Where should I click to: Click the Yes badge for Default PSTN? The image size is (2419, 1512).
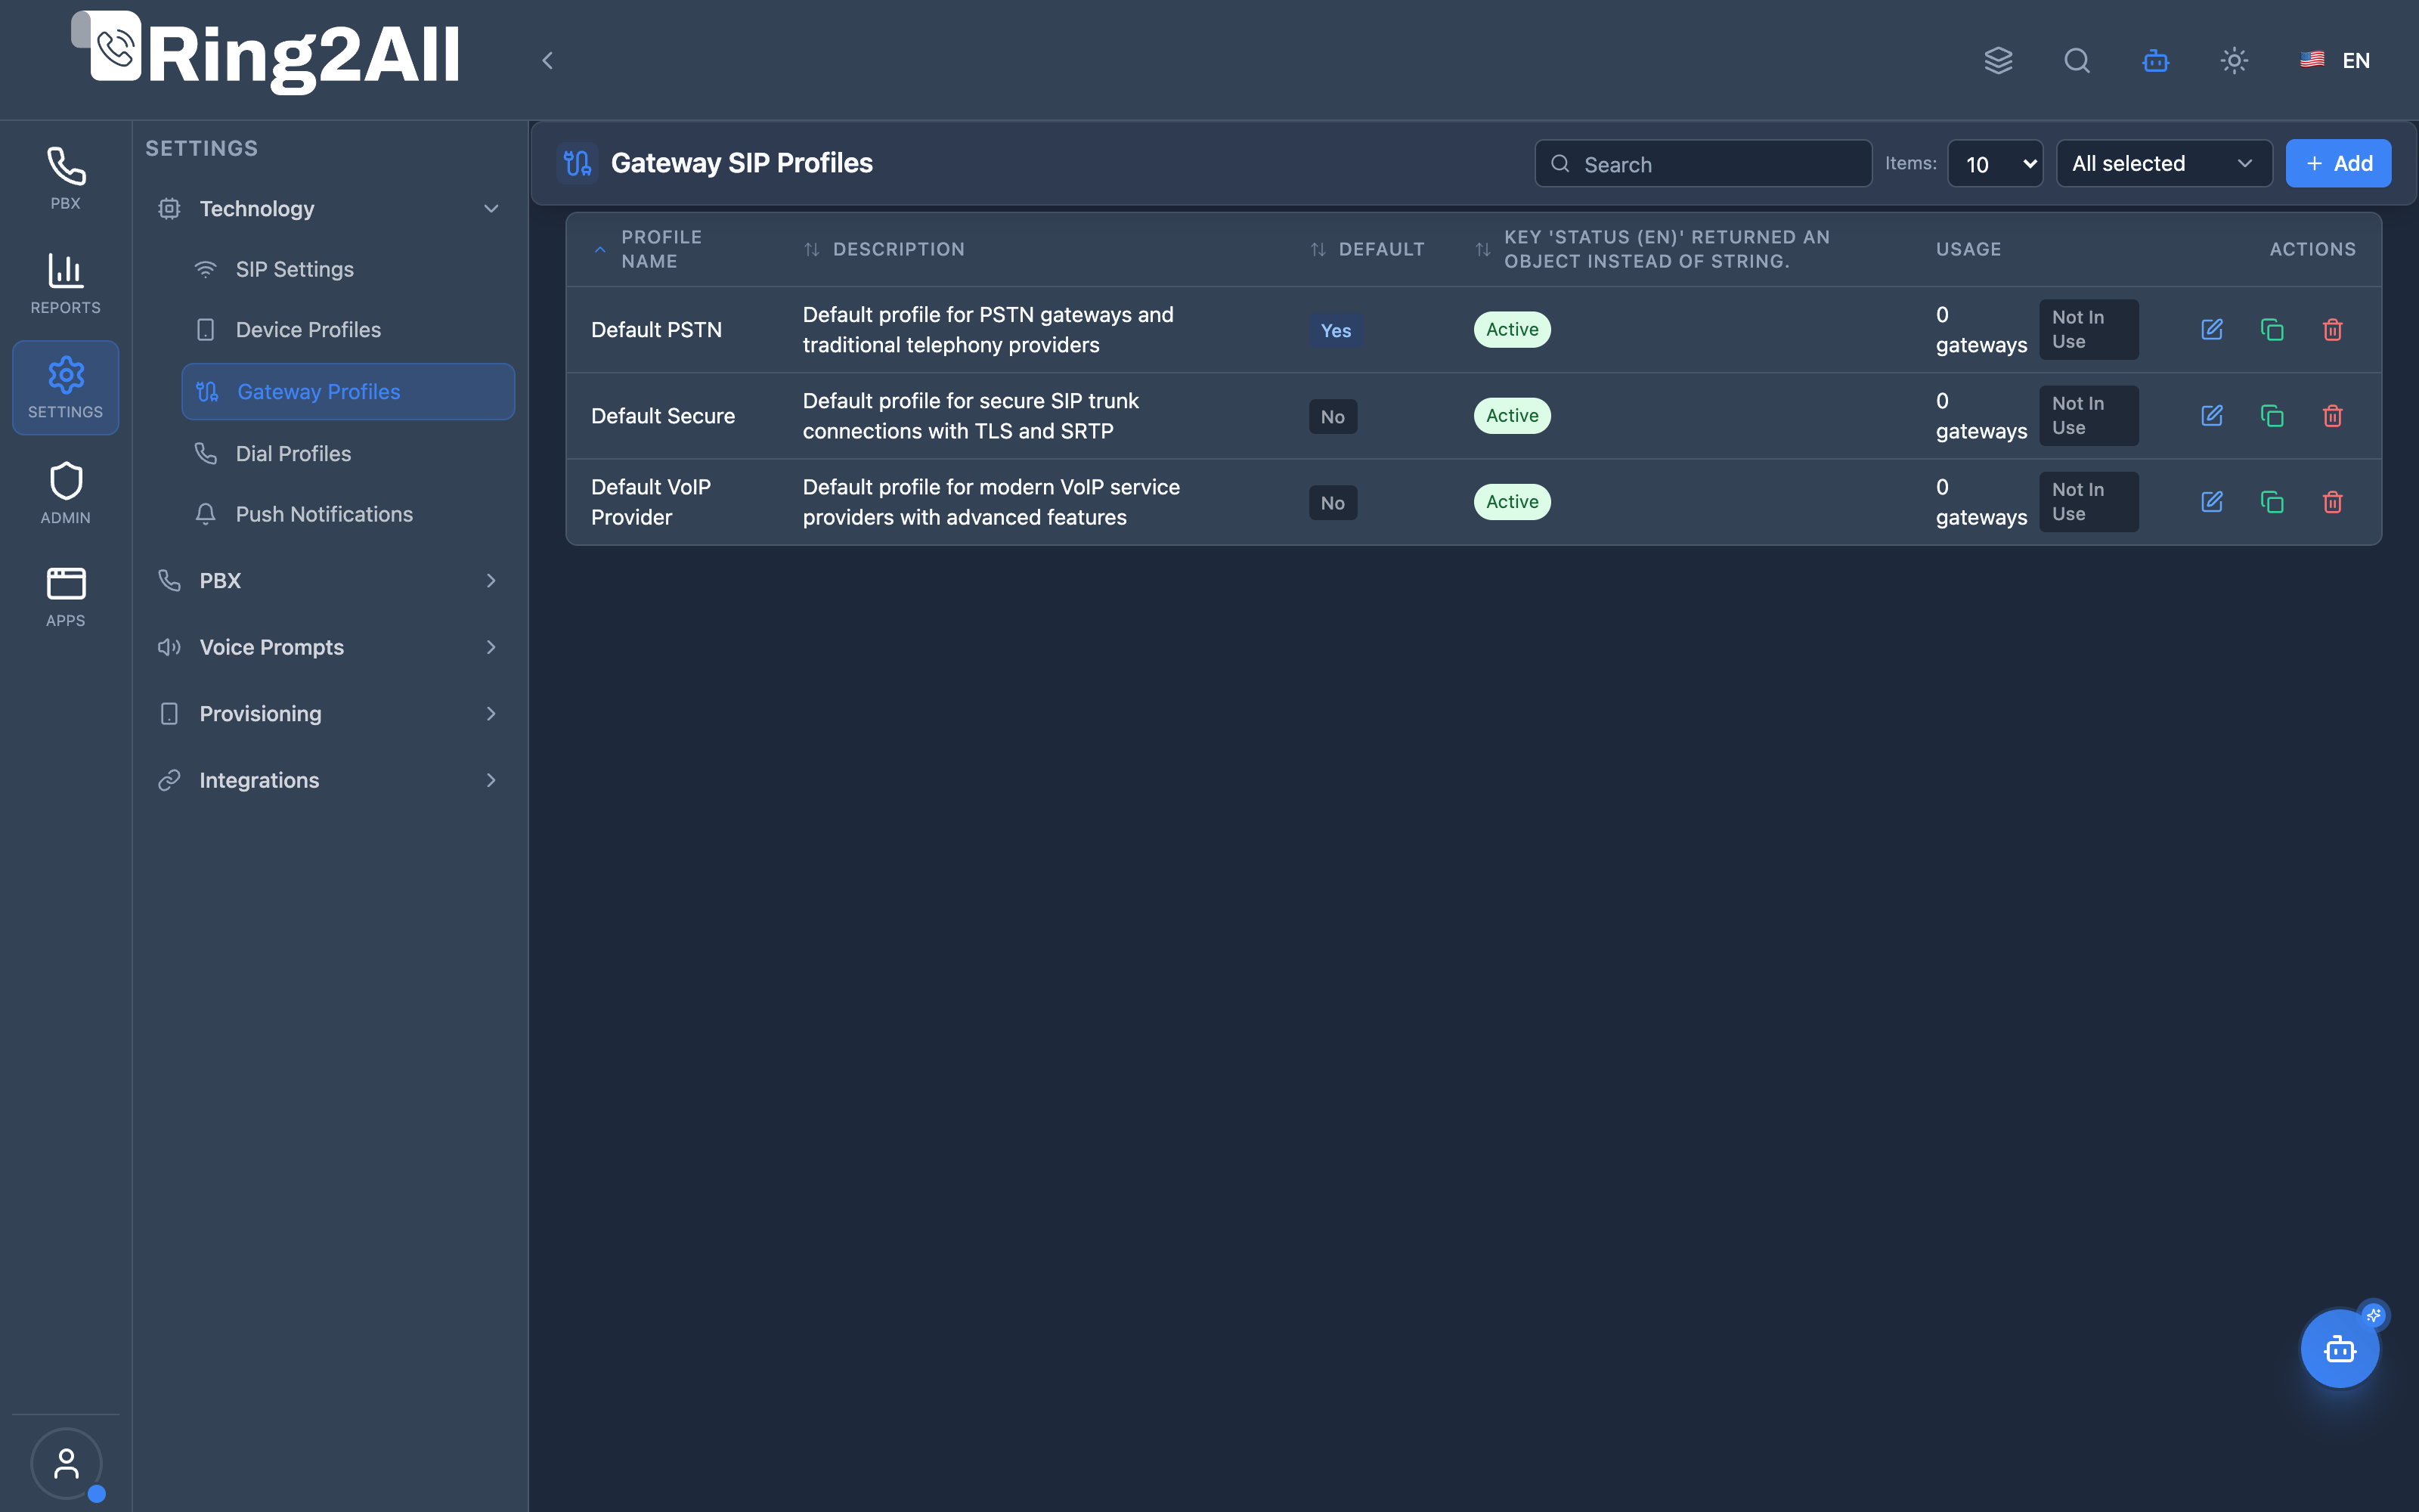click(1336, 331)
